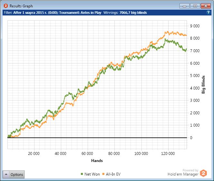The height and width of the screenshot is (181, 214).
Task: Click the 120 000 hands axis label
Action: [x=168, y=154]
